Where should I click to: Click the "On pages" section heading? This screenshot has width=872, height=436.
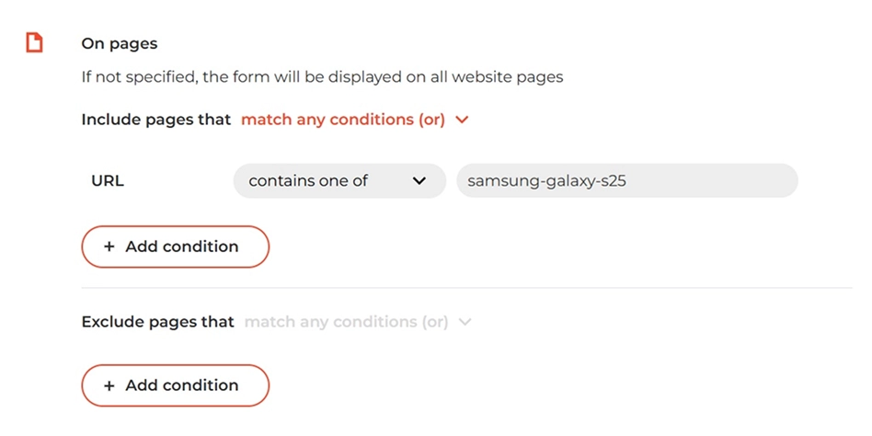tap(119, 43)
